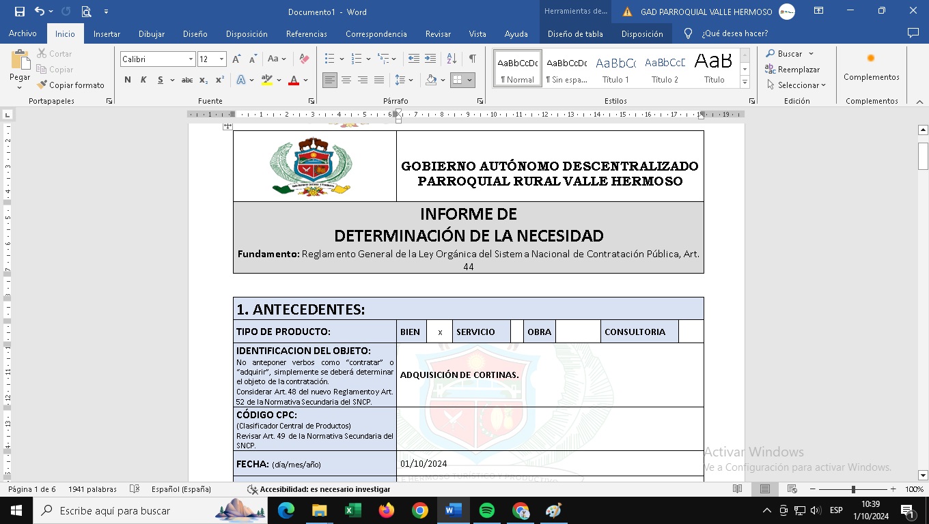Show paragraph marks with pilcrow icon
929x524 pixels.
[472, 59]
